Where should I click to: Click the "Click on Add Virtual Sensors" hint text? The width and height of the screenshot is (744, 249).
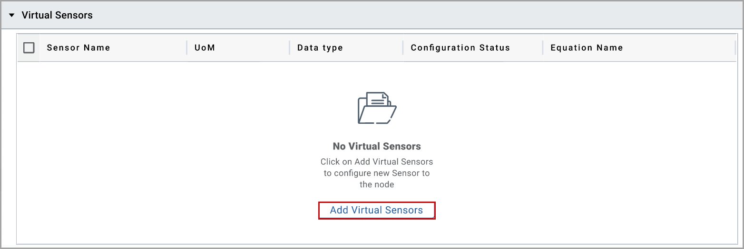(x=376, y=162)
